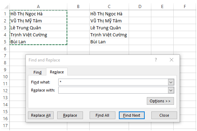Switch to the Find tab
The height and width of the screenshot is (131, 197).
37,72
